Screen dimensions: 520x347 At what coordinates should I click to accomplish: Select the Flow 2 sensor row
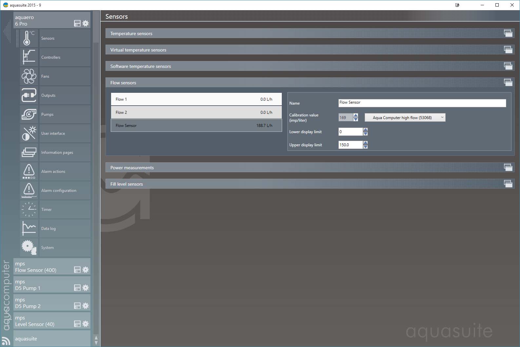coord(196,112)
